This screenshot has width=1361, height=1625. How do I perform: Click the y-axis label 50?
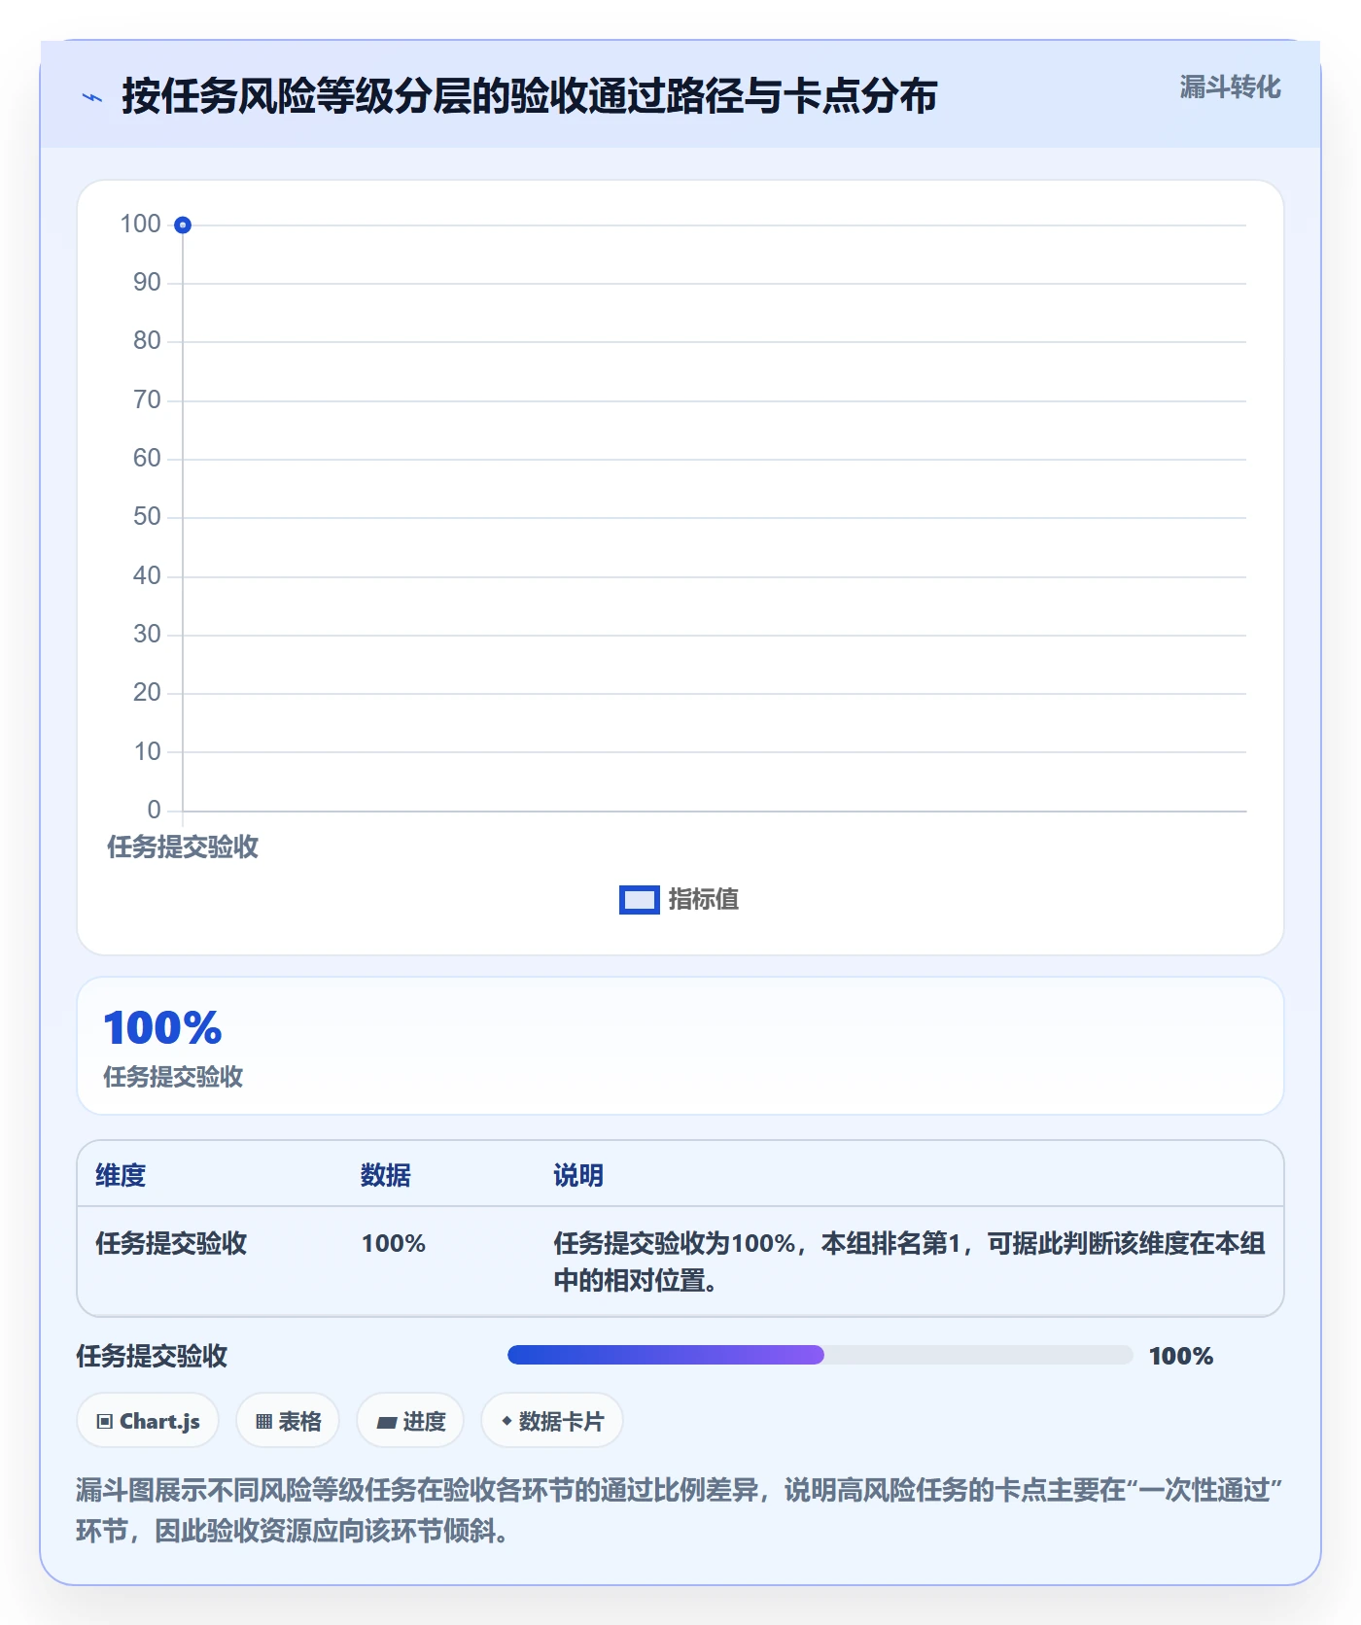click(147, 517)
